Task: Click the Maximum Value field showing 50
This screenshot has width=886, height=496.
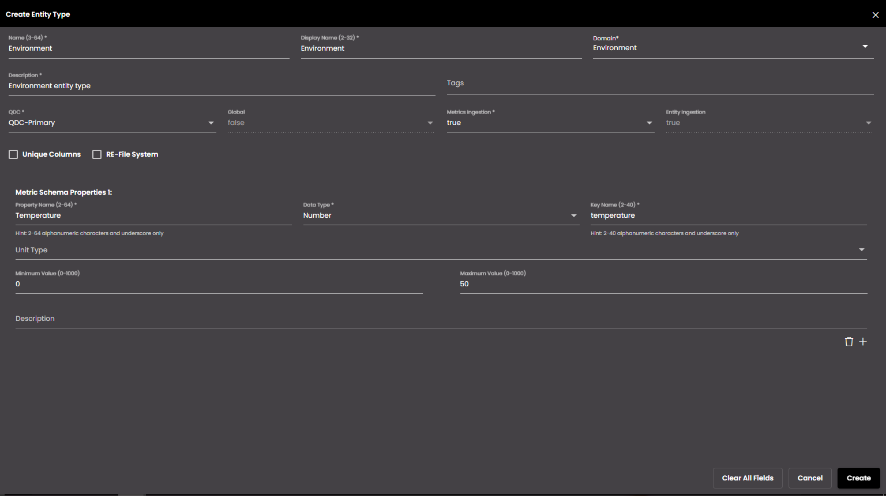Action: (663, 284)
